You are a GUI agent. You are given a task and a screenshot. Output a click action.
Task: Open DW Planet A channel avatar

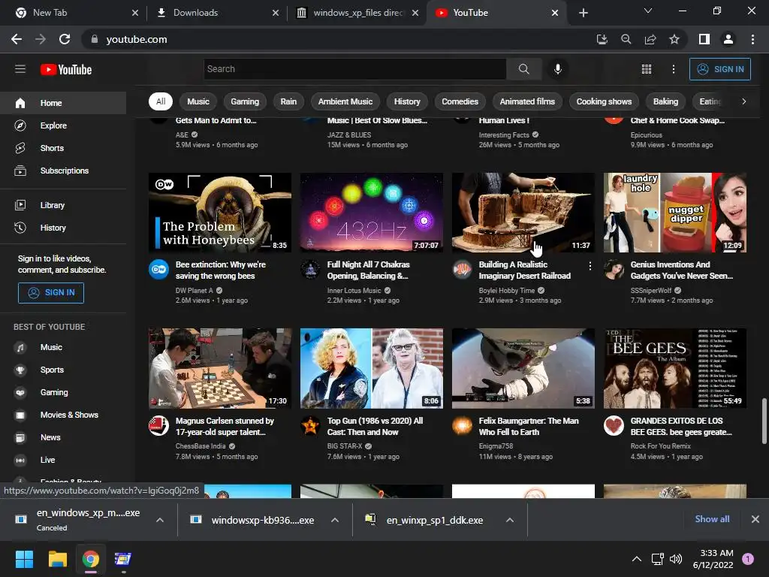point(159,270)
